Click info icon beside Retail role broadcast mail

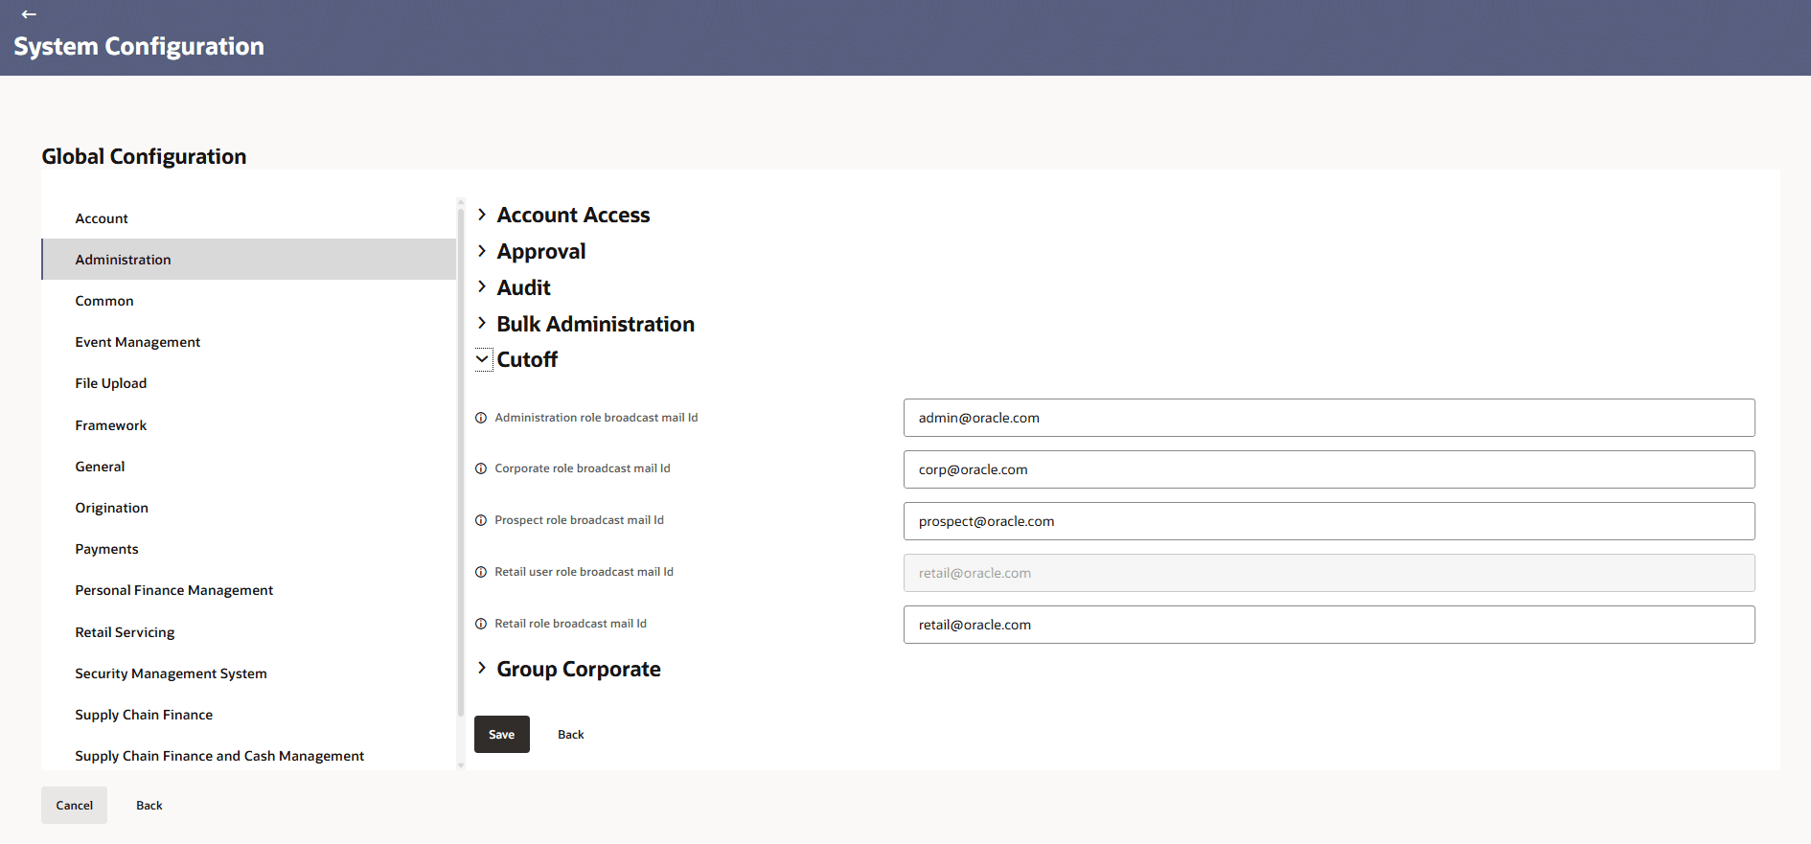point(481,624)
